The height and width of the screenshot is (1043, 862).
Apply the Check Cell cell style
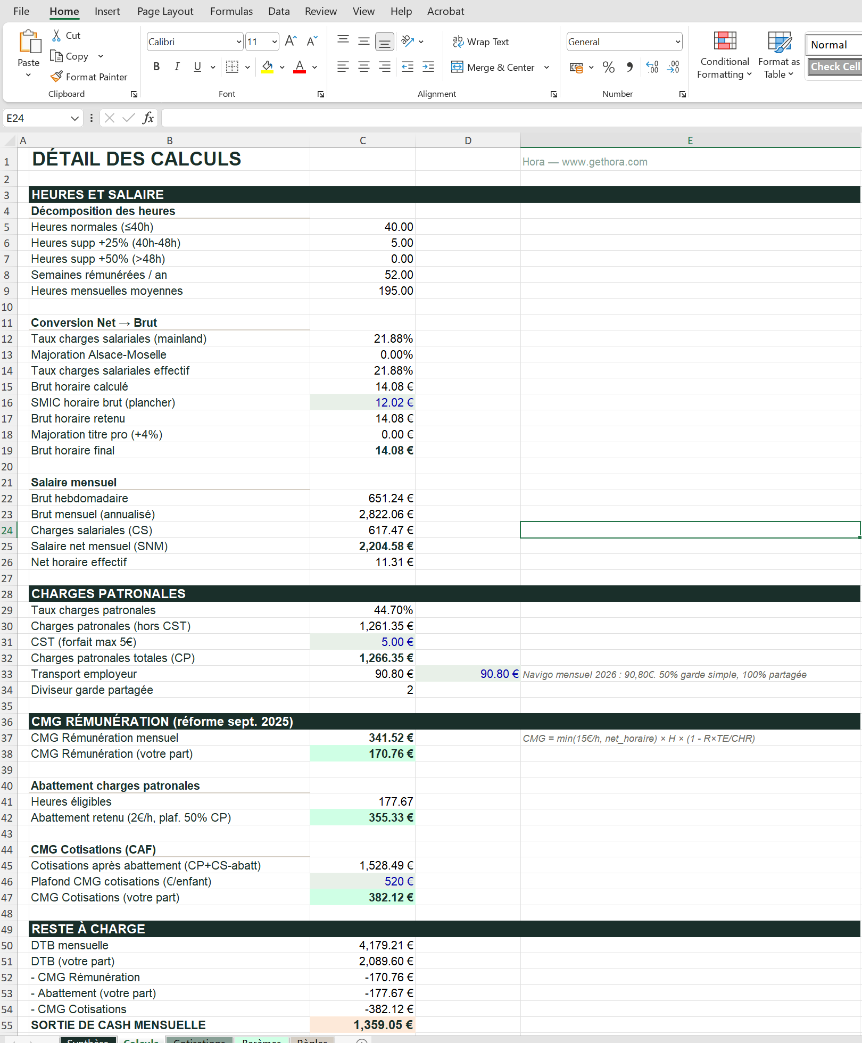click(834, 66)
